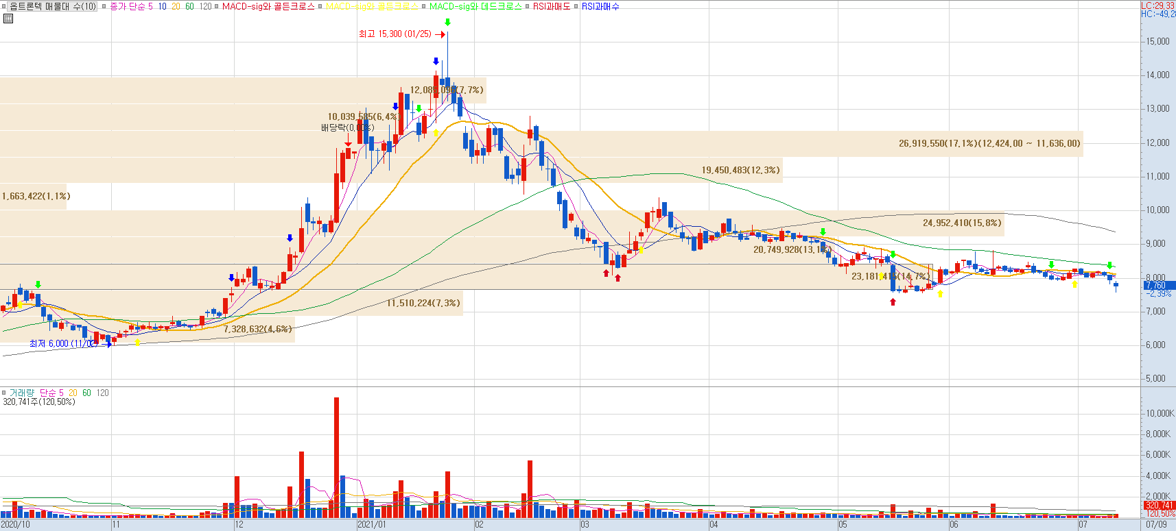Toggle the marker before yellow MACD-sig와 골든크로스
Viewport: 1176px width, 531px height.
tap(320, 6)
